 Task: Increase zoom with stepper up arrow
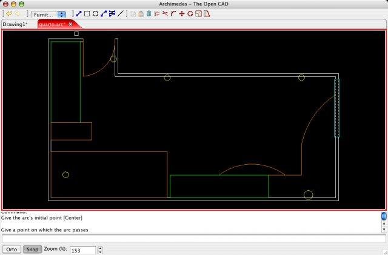(x=100, y=248)
